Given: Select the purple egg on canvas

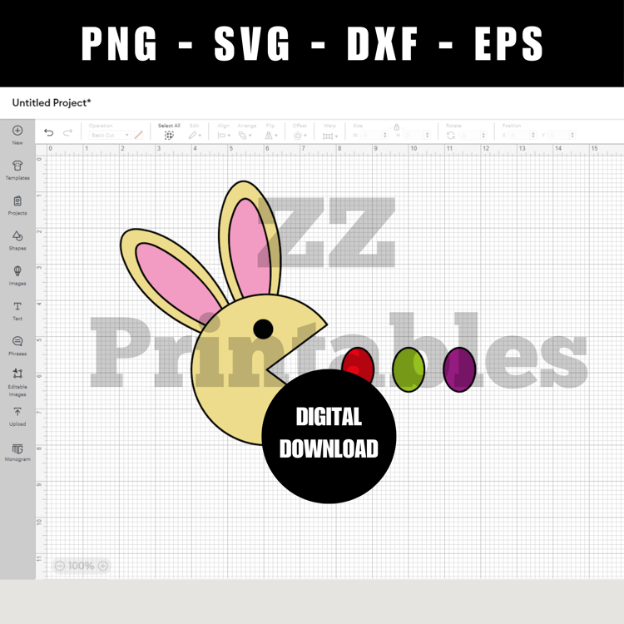Looking at the screenshot, I should (x=459, y=369).
